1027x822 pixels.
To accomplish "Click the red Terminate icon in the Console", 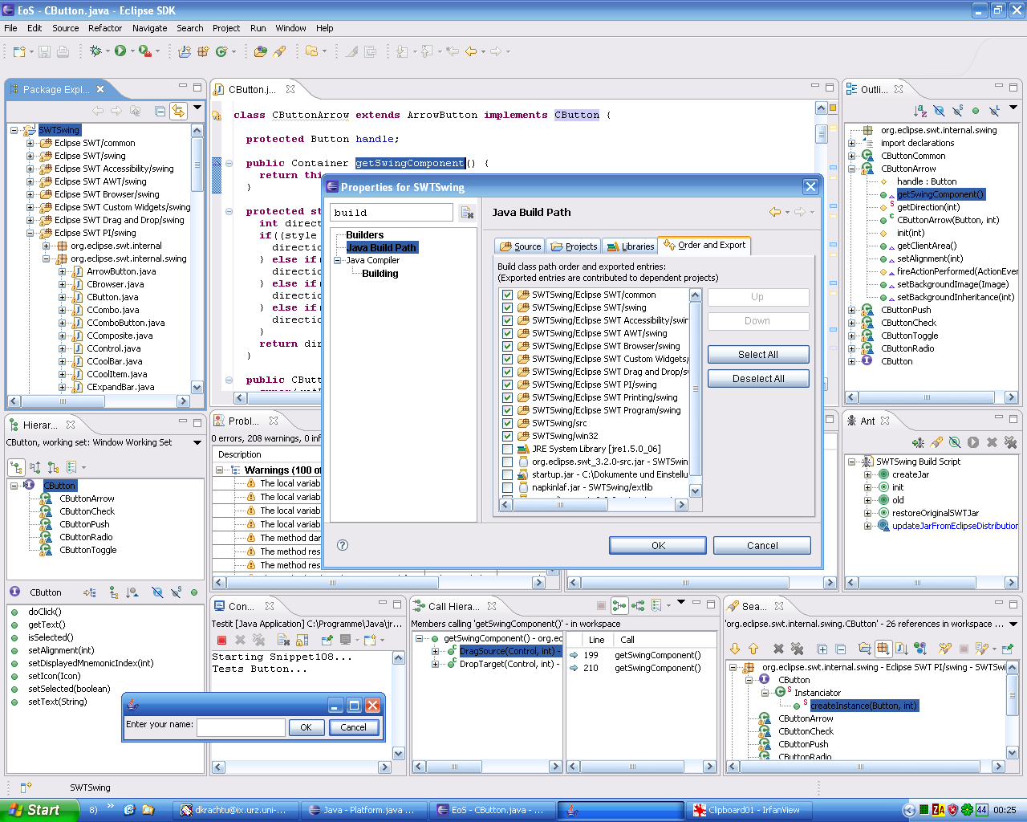I will pos(221,640).
